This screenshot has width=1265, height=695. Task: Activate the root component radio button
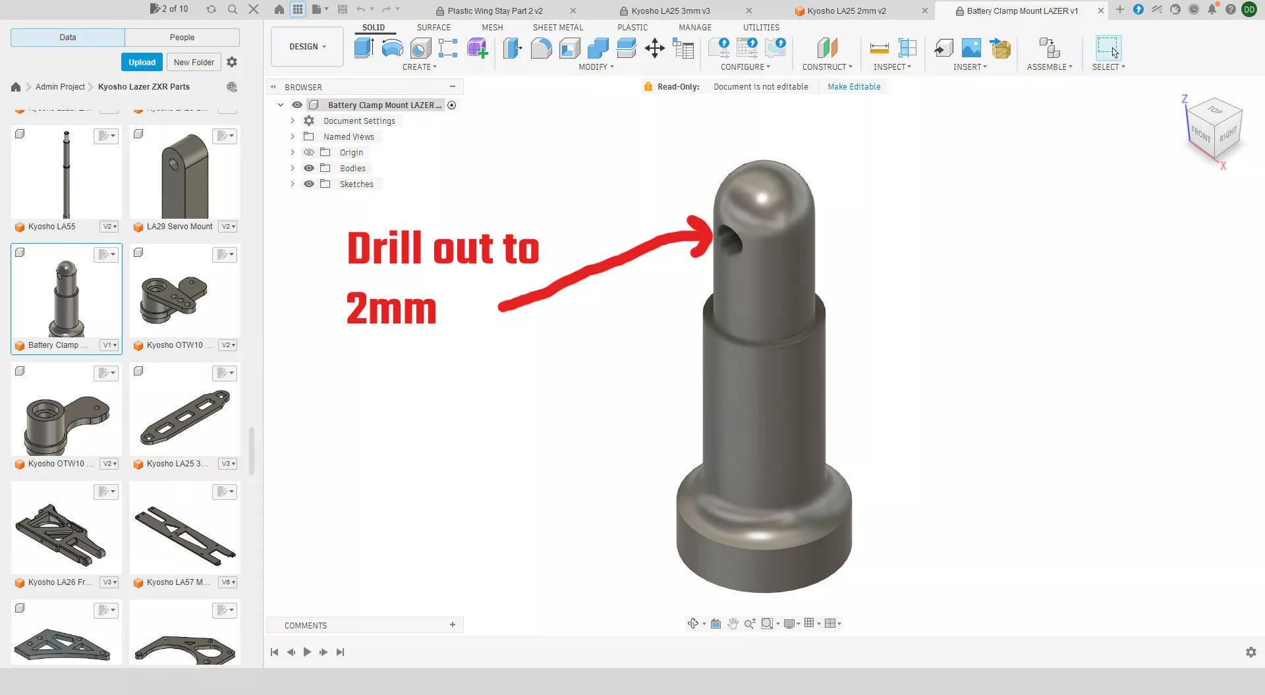pyautogui.click(x=452, y=105)
